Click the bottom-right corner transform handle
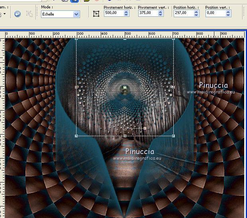 (x=173, y=136)
